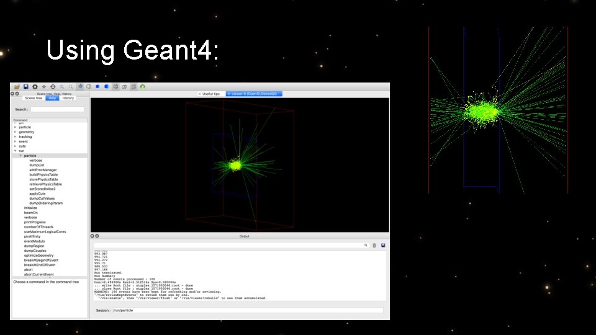The height and width of the screenshot is (335, 596).
Task: Select addProcManager command
Action: click(x=43, y=170)
